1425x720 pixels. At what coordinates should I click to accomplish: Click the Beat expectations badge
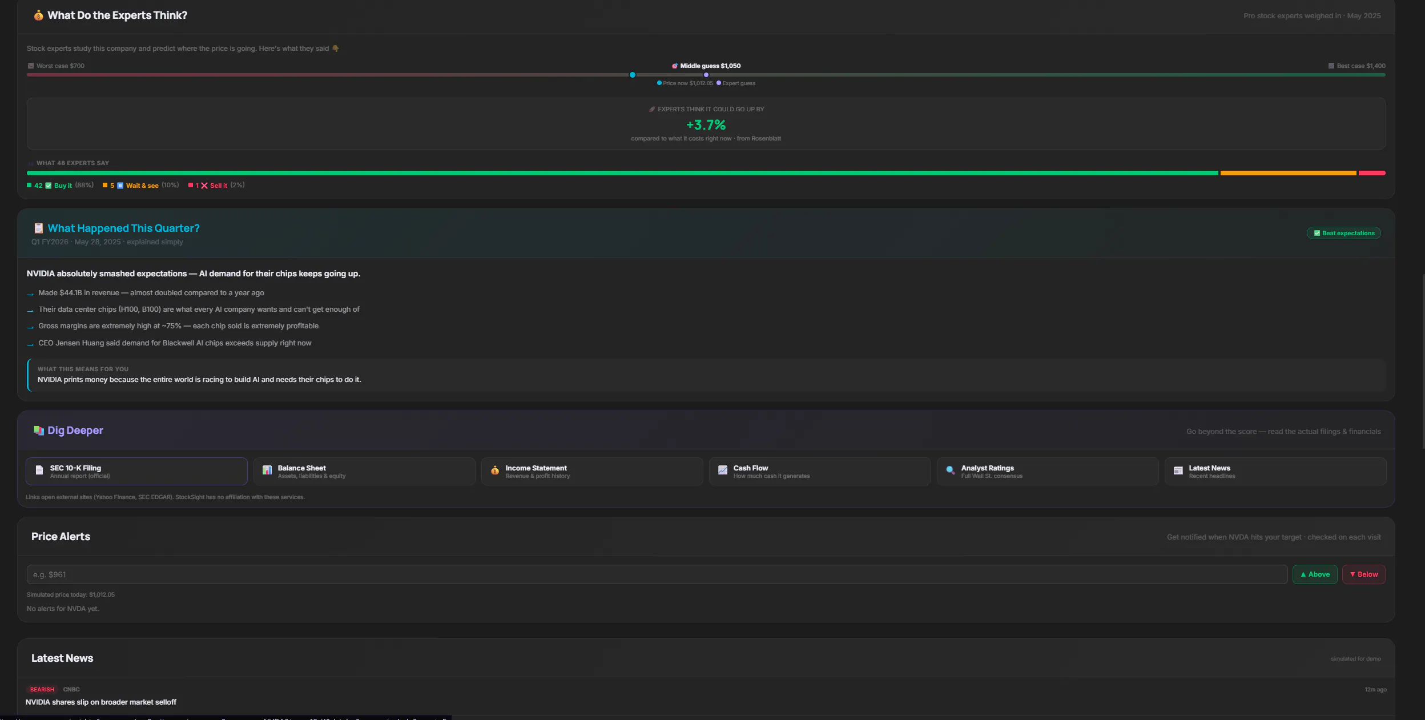point(1344,233)
